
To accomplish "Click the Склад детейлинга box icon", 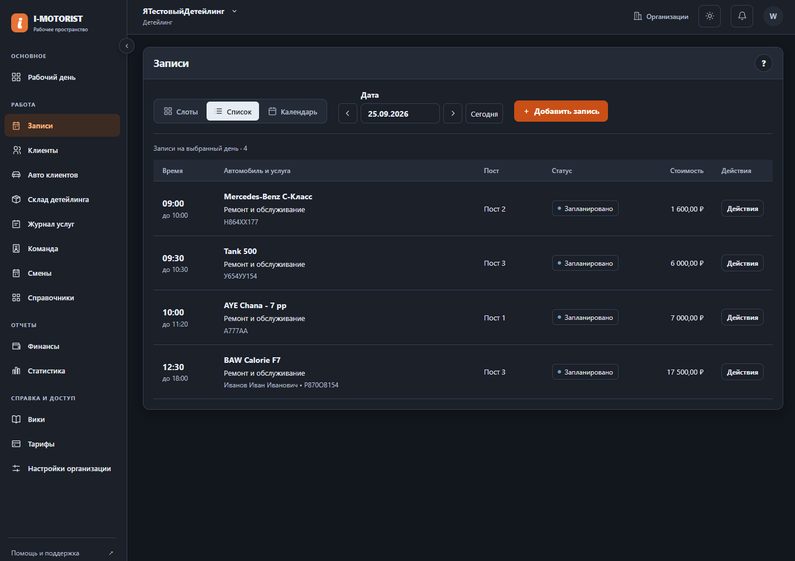I will (16, 199).
